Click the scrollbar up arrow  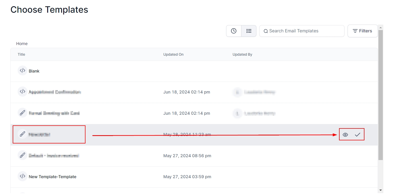click(380, 27)
